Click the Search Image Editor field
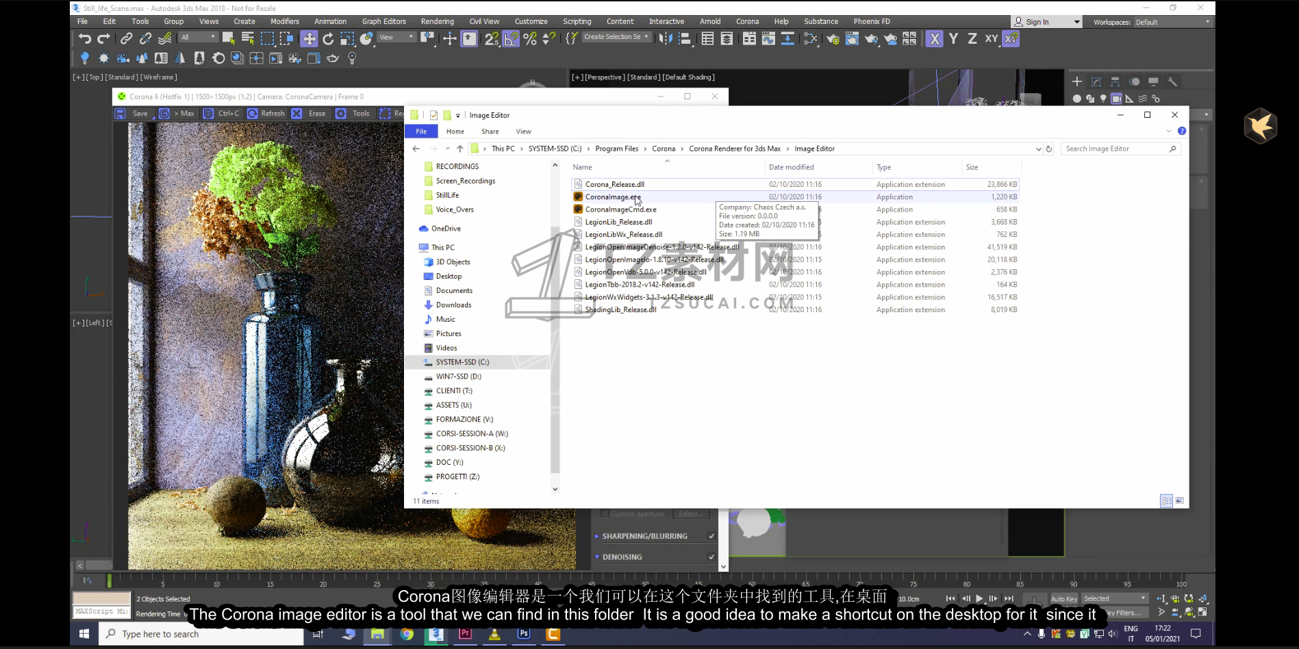Viewport: 1299px width, 649px height. 1121,149
